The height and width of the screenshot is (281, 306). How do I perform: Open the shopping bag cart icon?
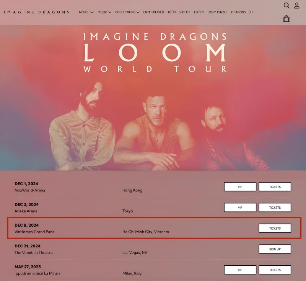(286, 19)
